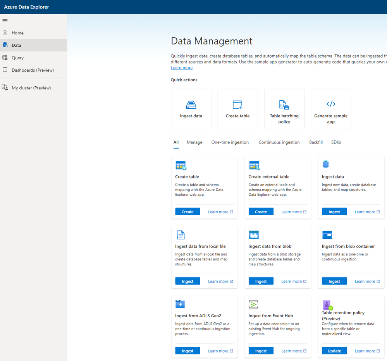The image size is (387, 361).
Task: Collapse the sidebar with the hamburger menu icon
Action: click(5, 21)
